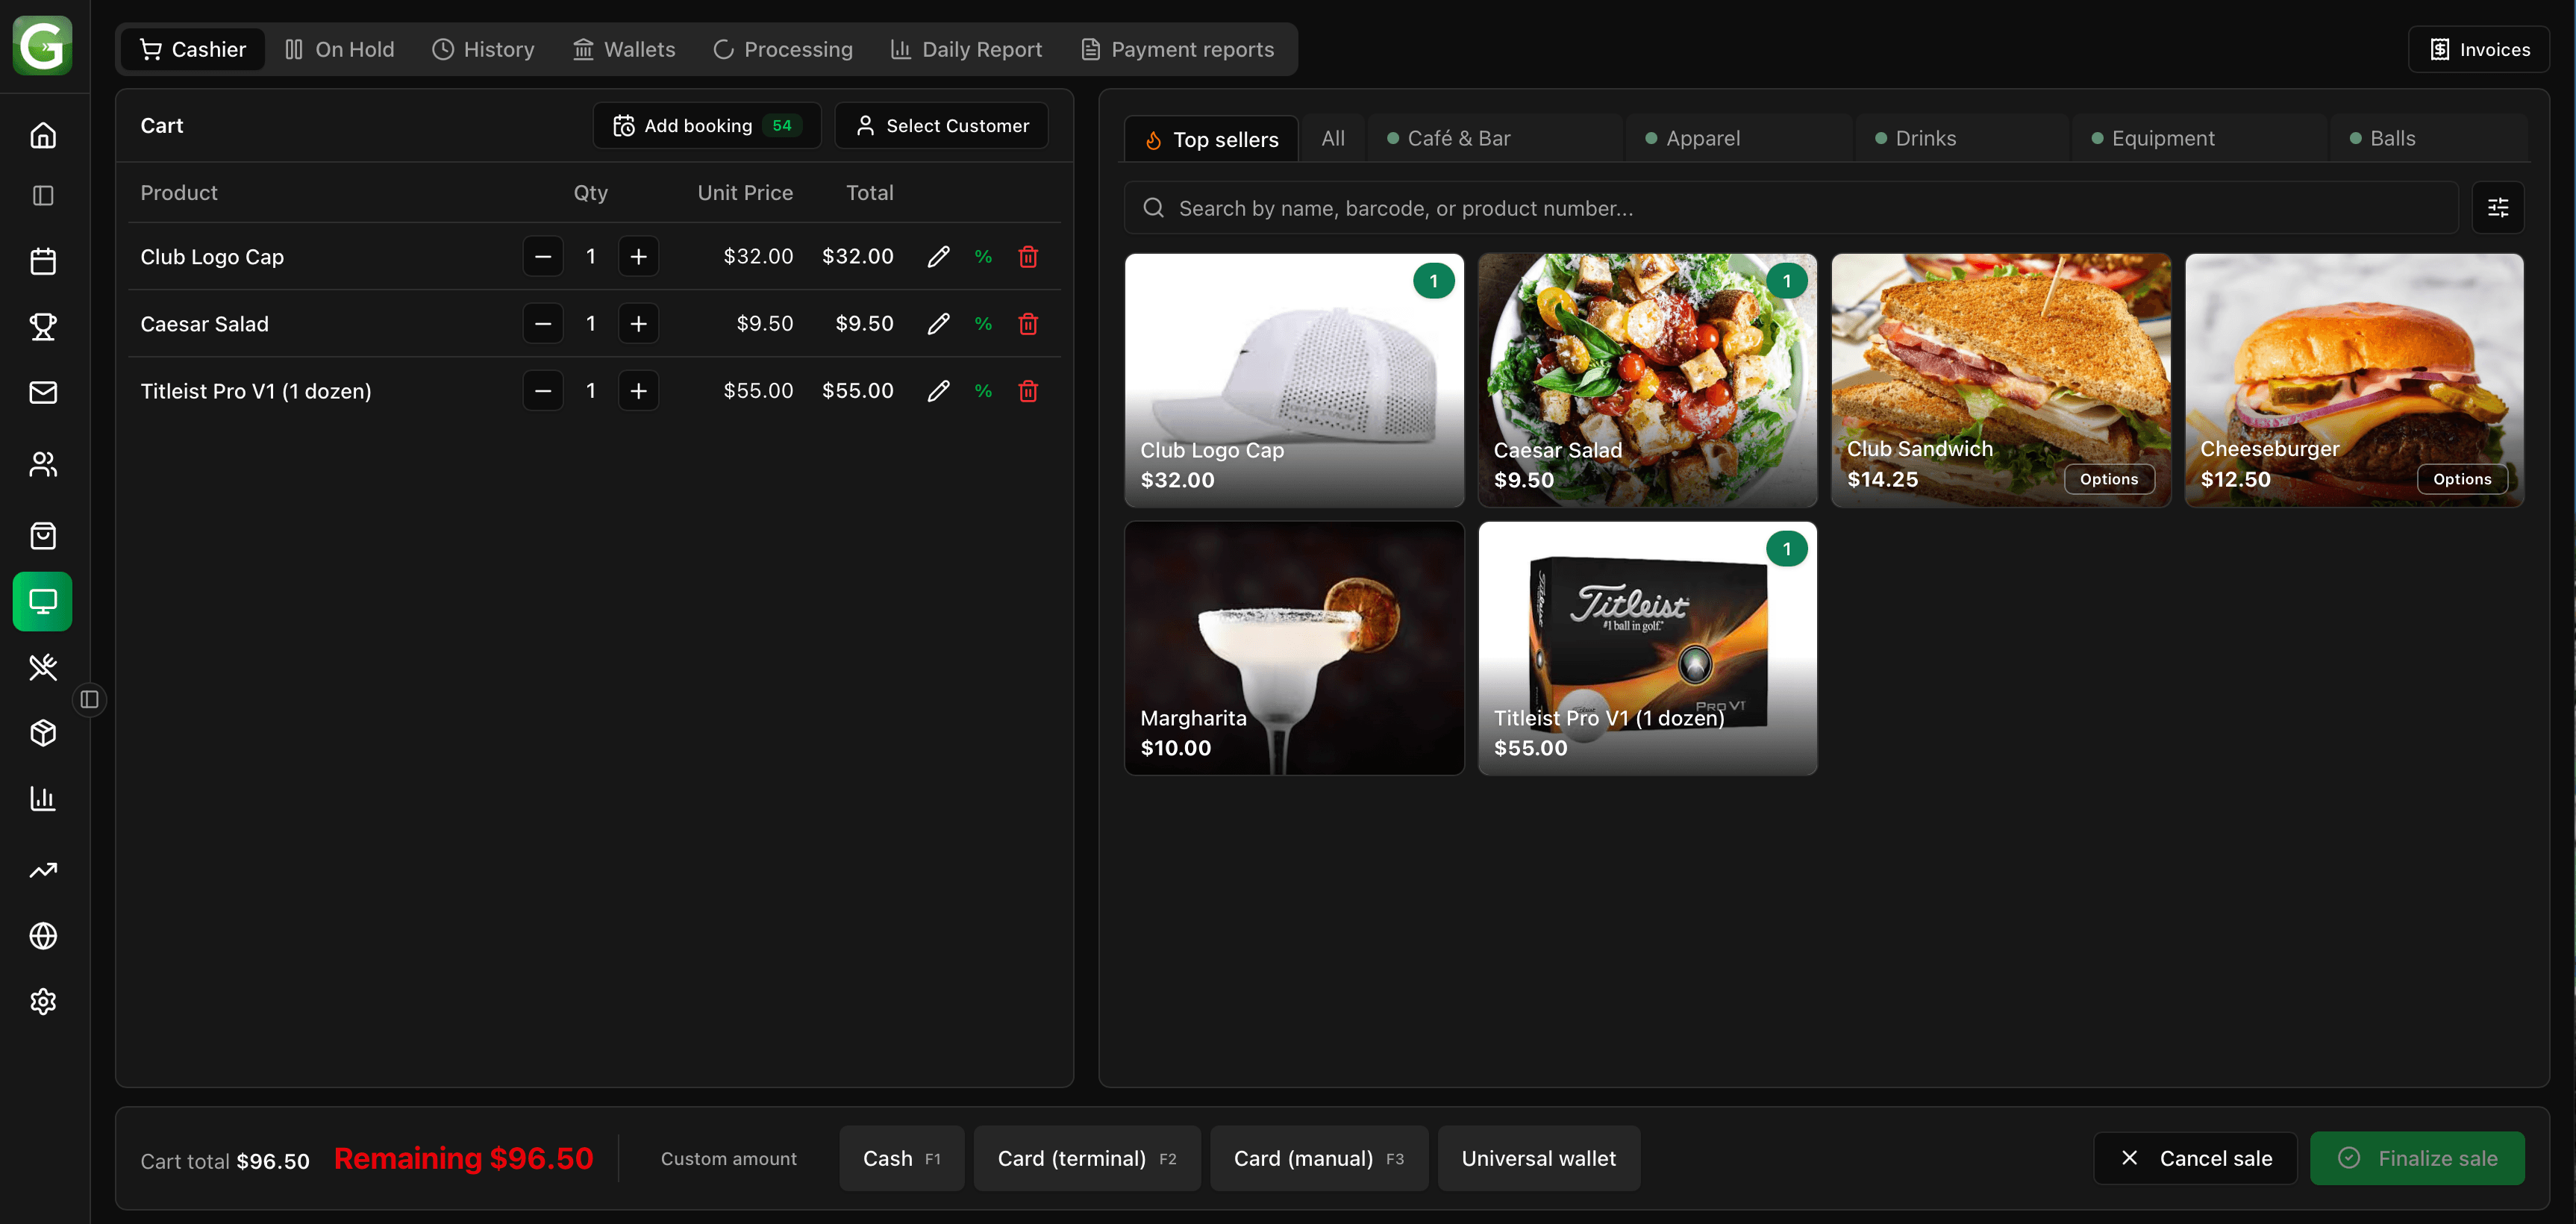Screen dimensions: 2576x1224
Task: Click Finalize sale
Action: tap(2417, 1158)
